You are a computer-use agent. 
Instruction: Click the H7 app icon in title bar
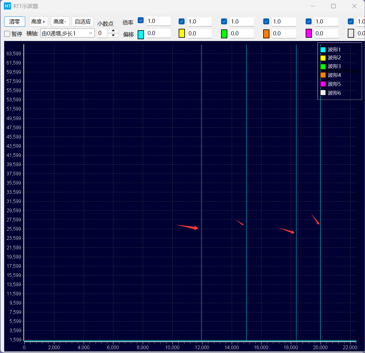[x=7, y=6]
